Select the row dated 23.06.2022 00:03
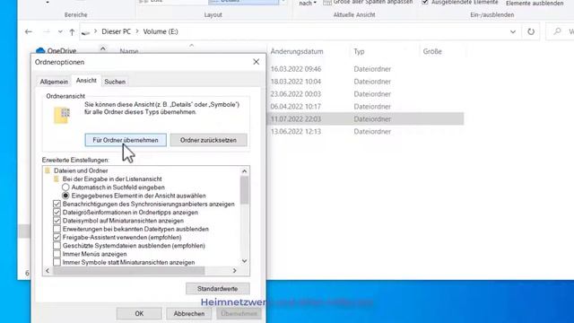The image size is (574, 323). coord(366,93)
